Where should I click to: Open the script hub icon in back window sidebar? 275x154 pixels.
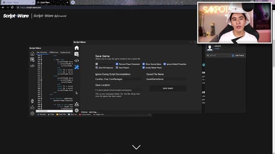[x=32, y=59]
